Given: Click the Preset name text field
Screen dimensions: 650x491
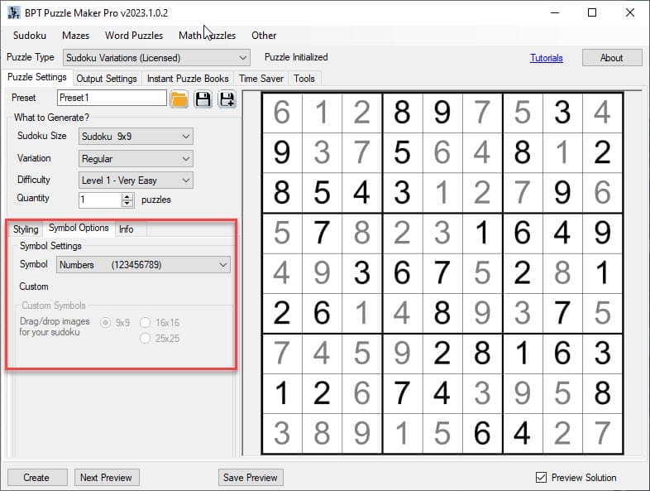Looking at the screenshot, I should [x=111, y=98].
